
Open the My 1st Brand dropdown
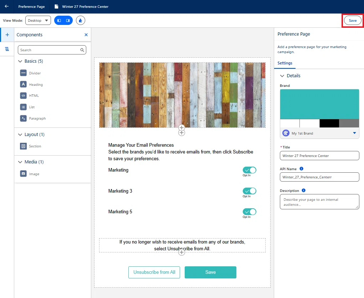pos(319,133)
